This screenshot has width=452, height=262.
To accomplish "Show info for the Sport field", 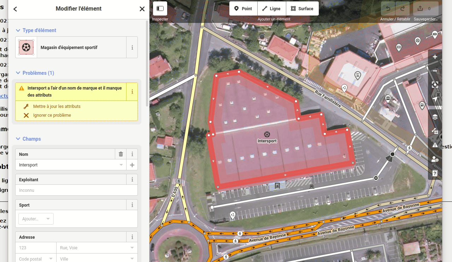I will 132,205.
